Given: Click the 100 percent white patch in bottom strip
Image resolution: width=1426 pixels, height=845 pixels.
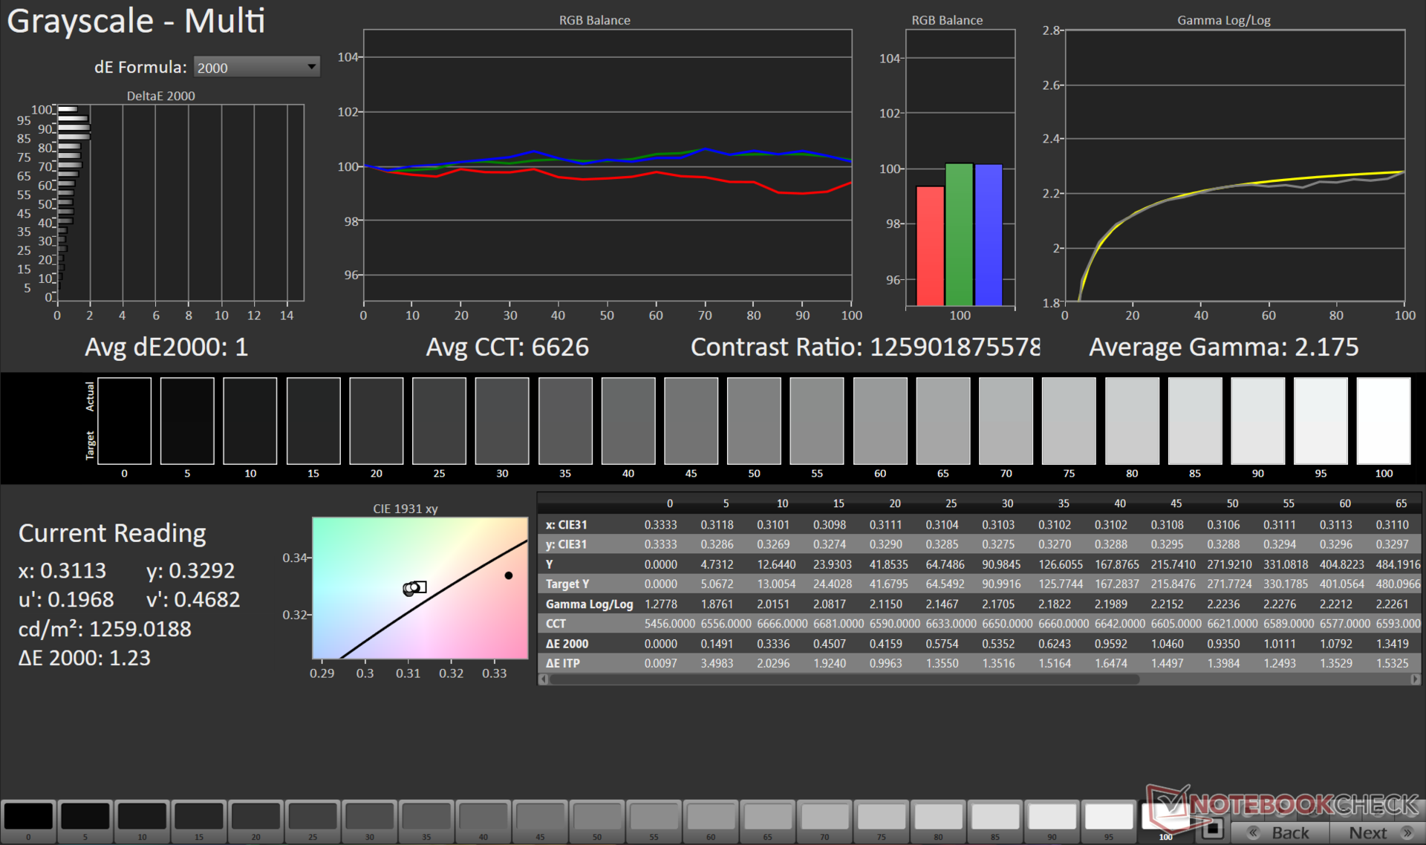Looking at the screenshot, I should coord(1165,817).
